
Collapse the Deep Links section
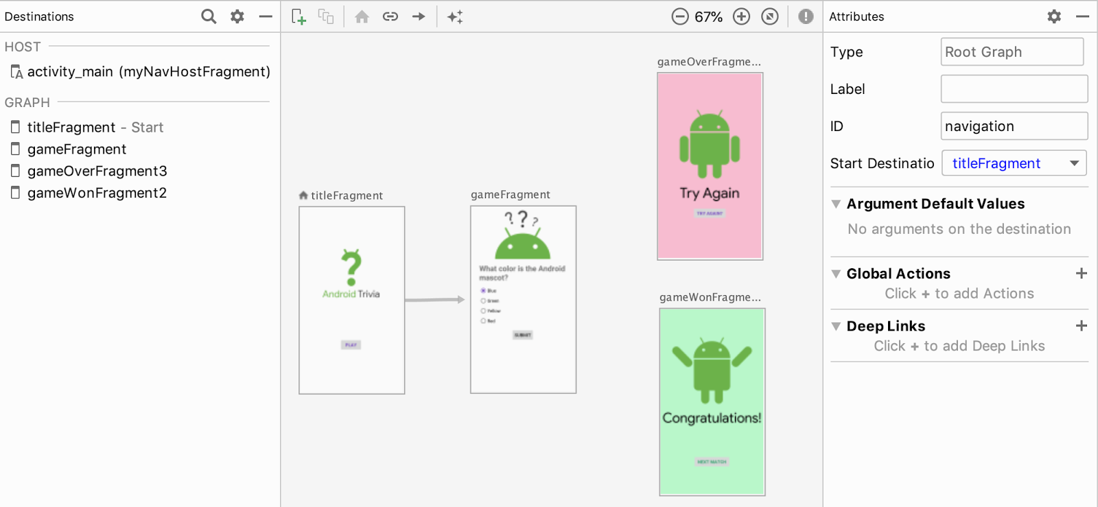pyautogui.click(x=836, y=327)
